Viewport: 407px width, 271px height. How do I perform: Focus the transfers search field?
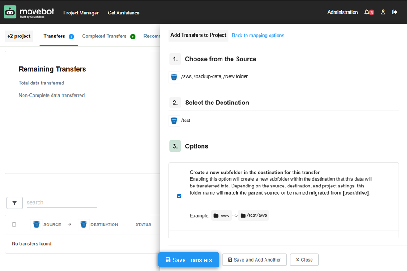click(62, 203)
